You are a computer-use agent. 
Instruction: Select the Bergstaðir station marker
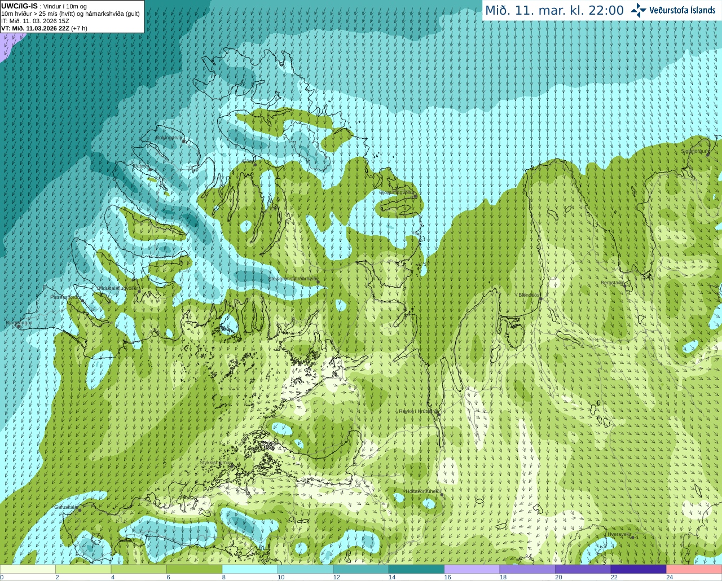[x=625, y=286]
